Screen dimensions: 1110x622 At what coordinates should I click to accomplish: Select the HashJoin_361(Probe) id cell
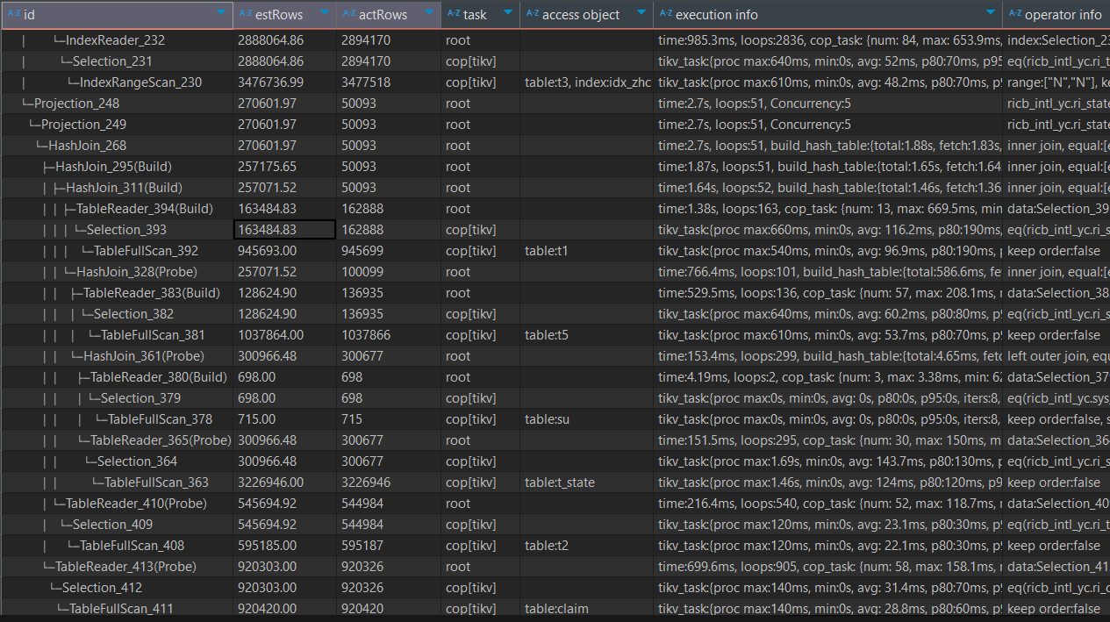(117, 356)
